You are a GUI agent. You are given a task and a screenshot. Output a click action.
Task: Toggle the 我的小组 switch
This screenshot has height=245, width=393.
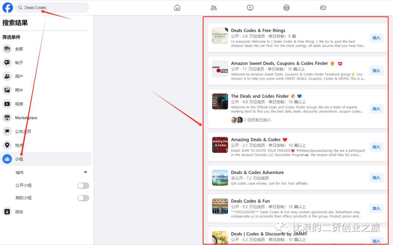pos(83,198)
